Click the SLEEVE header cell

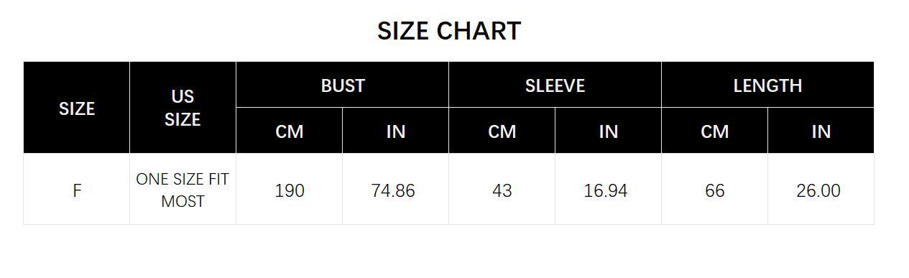pyautogui.click(x=555, y=85)
